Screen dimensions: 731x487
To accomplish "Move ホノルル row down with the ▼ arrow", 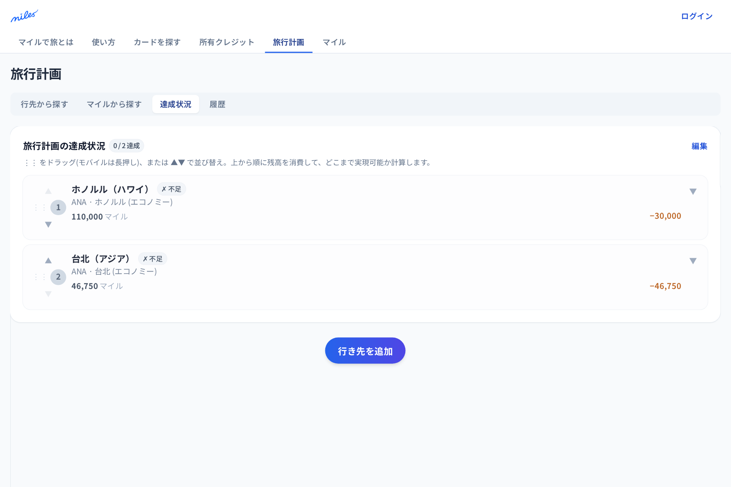I will pos(48,224).
